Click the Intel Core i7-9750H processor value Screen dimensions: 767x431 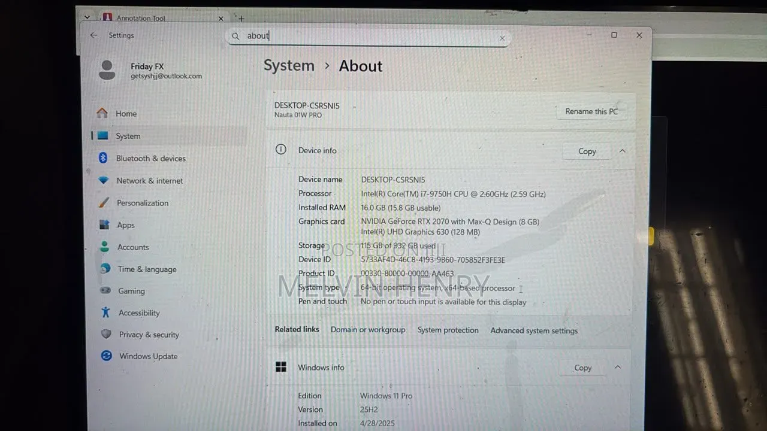pos(453,194)
